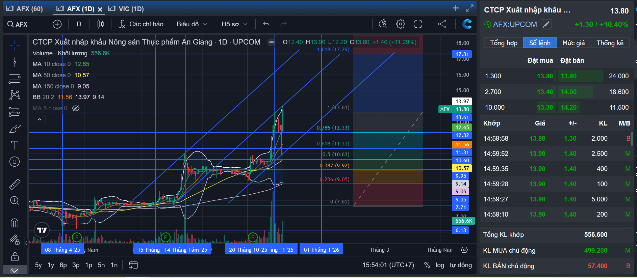637x278 pixels.
Task: Toggle visibility of MA 5 indicator
Action: (76, 108)
